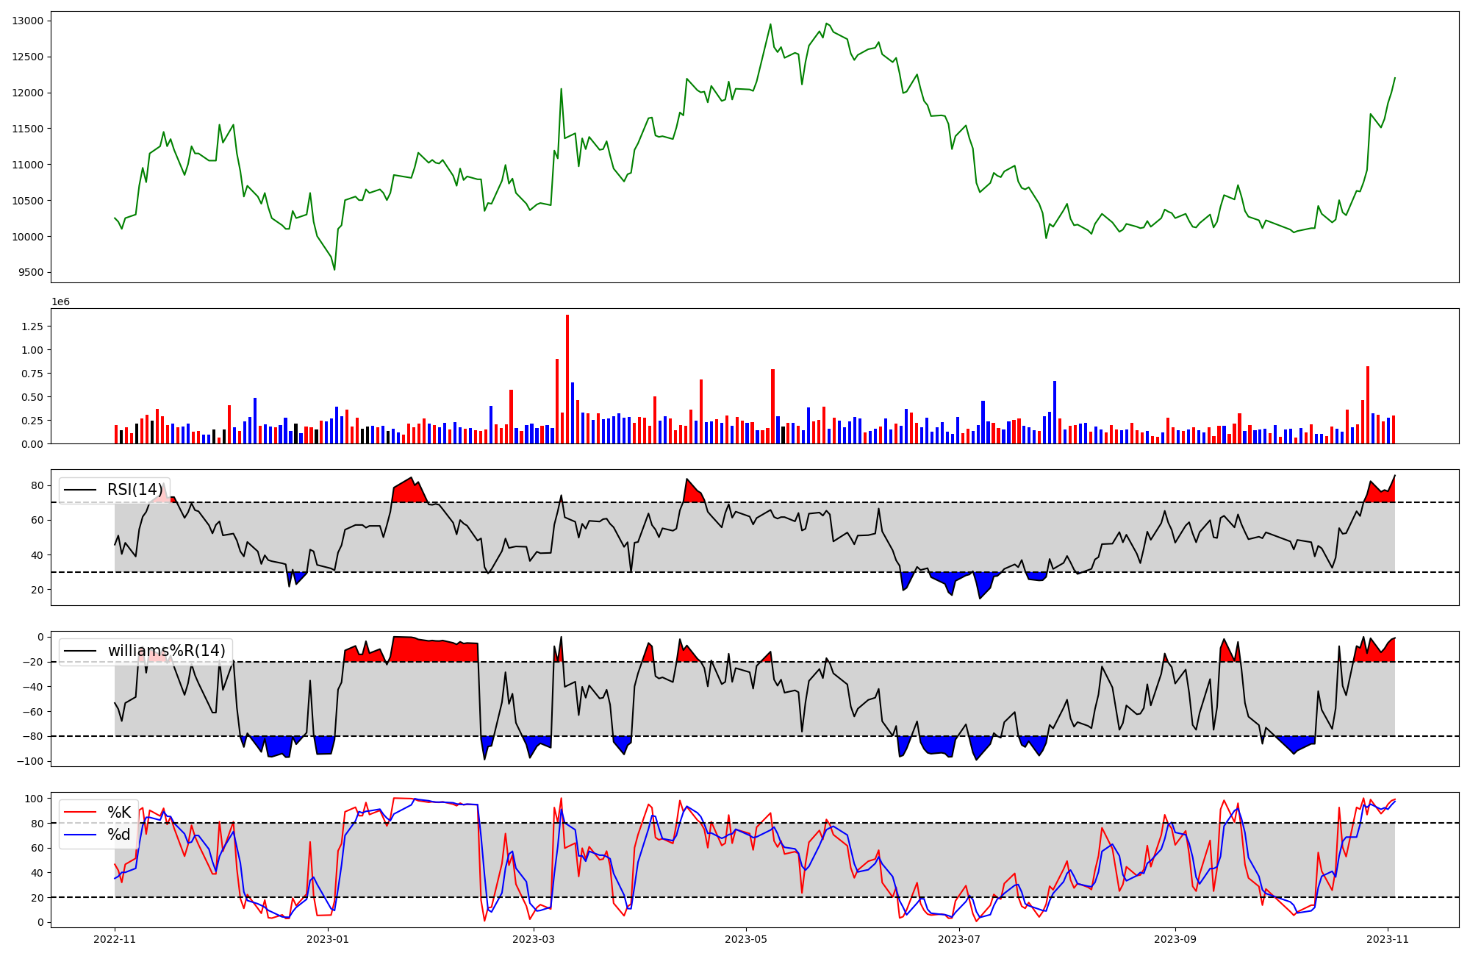Viewport: 1470px width, 956px height.
Task: Click the 80 tick on RSI axis
Action: point(37,485)
